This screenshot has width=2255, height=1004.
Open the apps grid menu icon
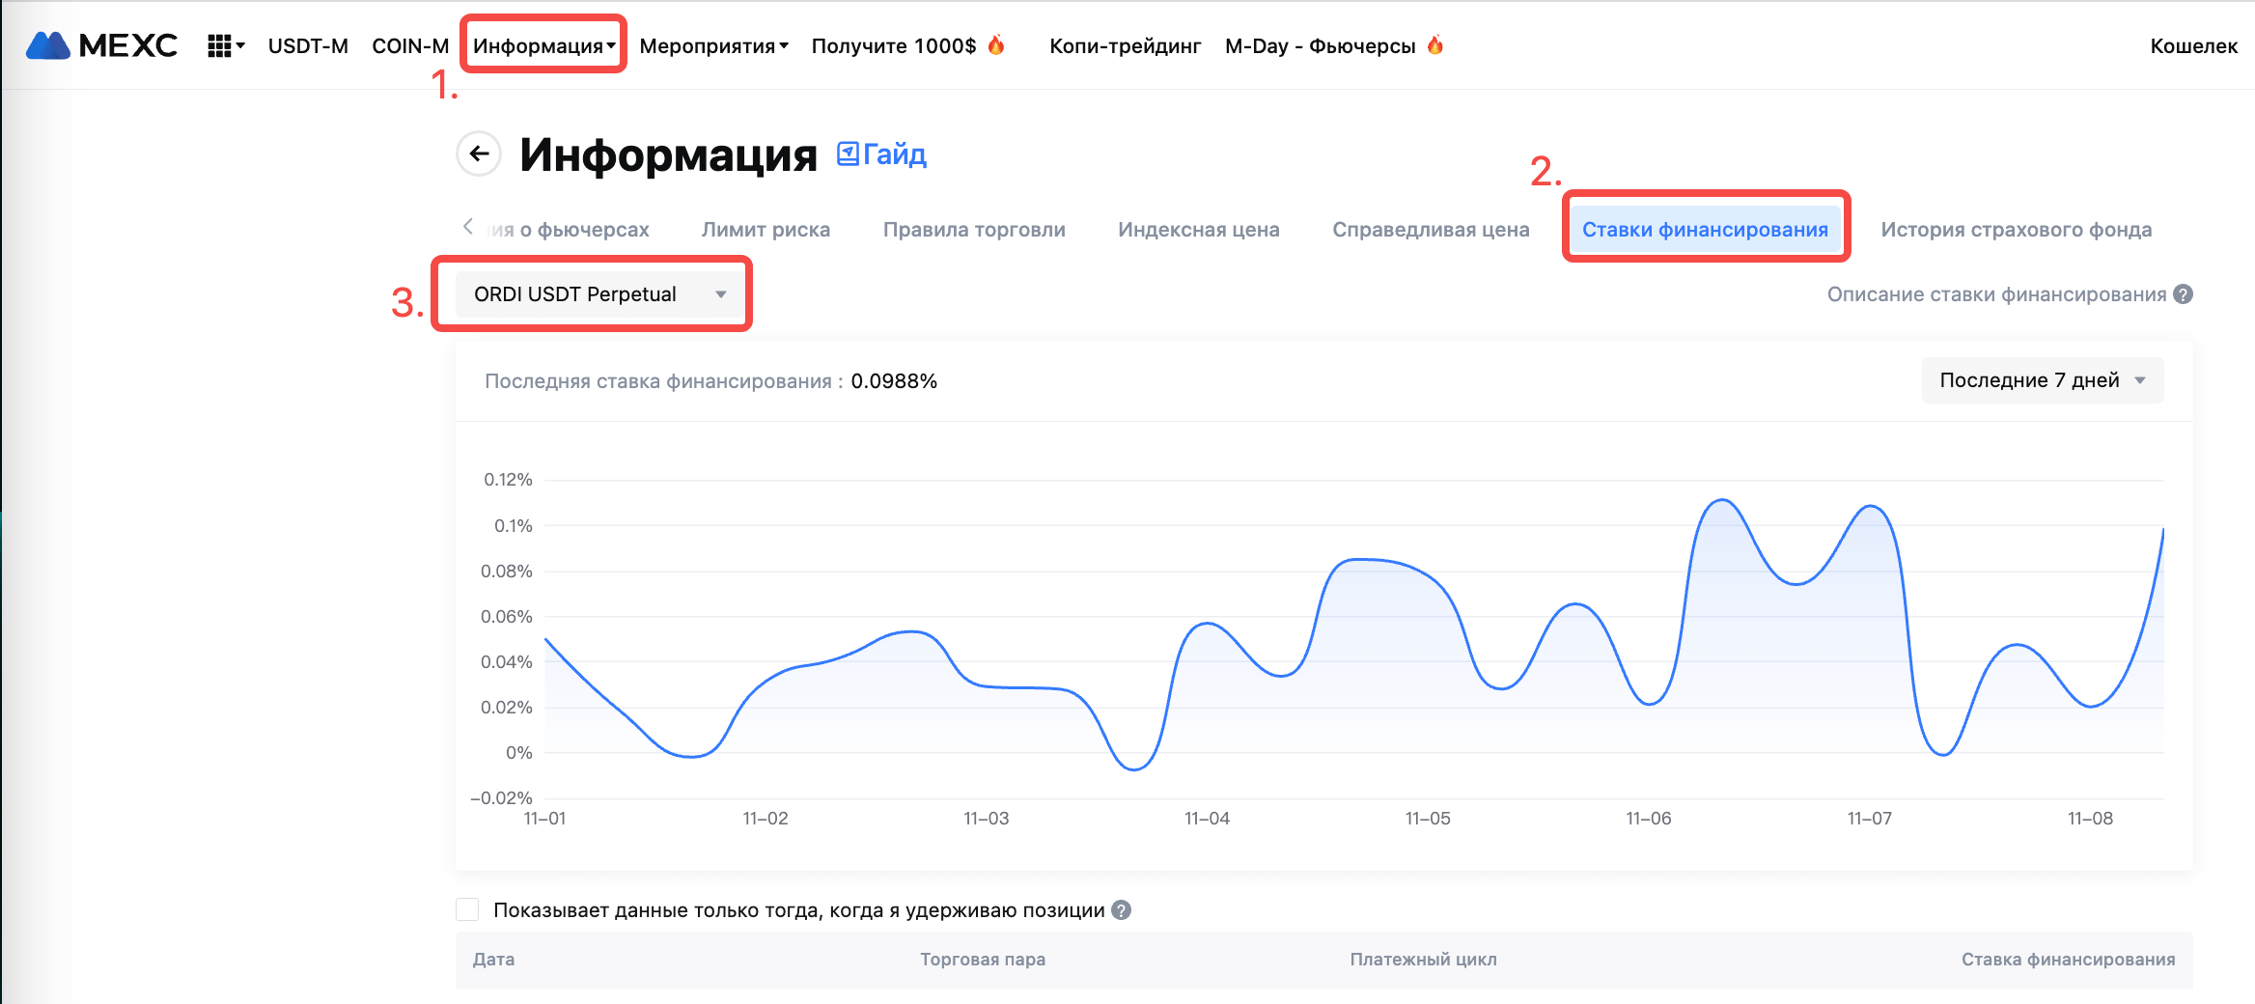(220, 45)
